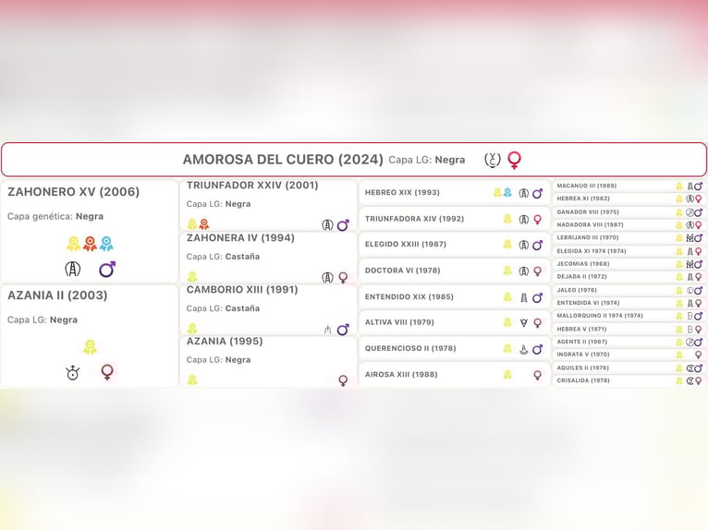Click the female symbol in Airosa XIII row
Viewport: 708px width, 530px height.
click(537, 375)
